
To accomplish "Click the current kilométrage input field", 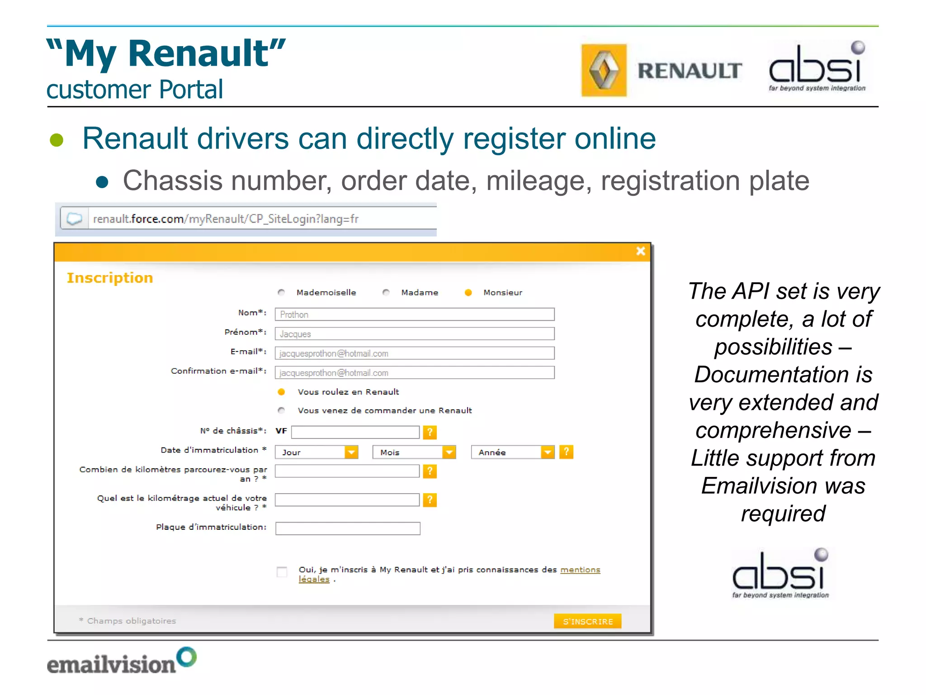I will (347, 500).
